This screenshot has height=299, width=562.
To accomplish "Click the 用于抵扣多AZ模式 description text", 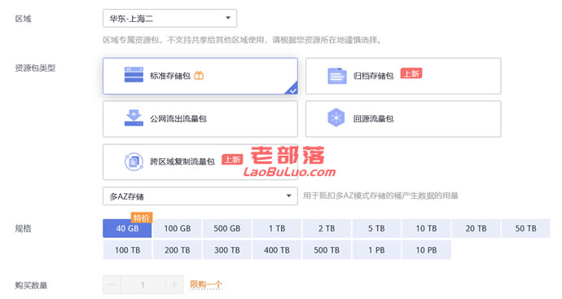I will [380, 196].
